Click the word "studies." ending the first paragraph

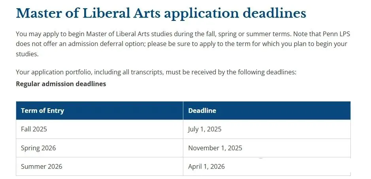(x=27, y=54)
